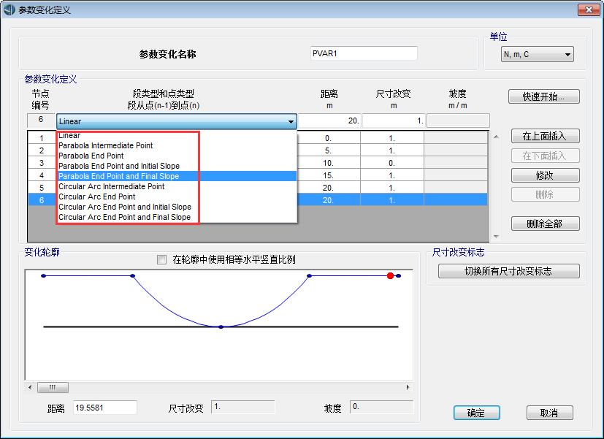Click 删除全部 to delete all
604x439 pixels.
pyautogui.click(x=545, y=224)
